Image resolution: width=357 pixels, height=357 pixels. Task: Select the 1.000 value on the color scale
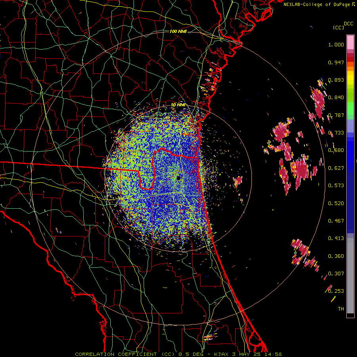coord(336,44)
